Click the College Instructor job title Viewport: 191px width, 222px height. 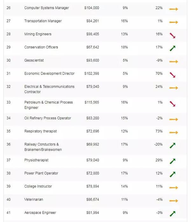38,186
